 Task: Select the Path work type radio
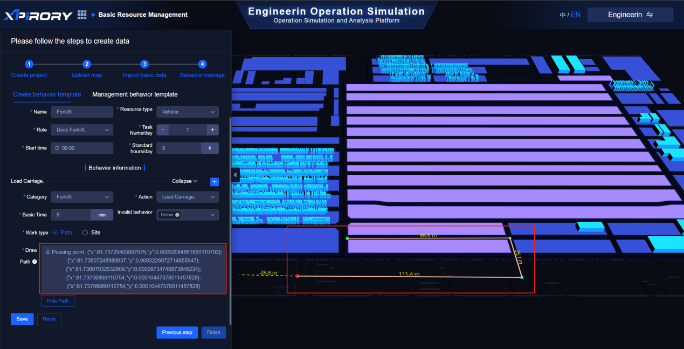click(56, 232)
